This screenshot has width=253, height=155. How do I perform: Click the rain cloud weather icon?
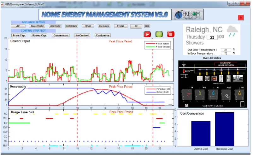pyautogui.click(x=232, y=31)
